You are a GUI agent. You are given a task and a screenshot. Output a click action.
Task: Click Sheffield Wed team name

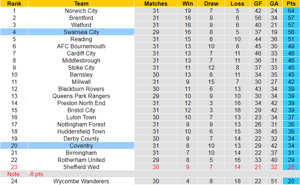click(81, 167)
